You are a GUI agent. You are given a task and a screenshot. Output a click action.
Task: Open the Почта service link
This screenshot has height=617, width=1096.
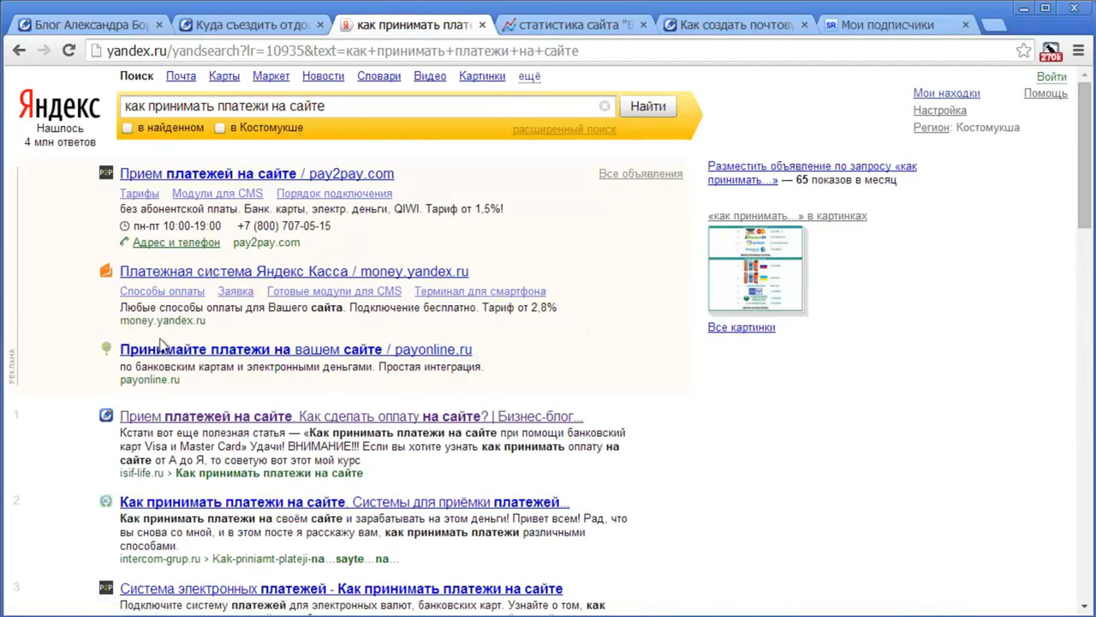coord(181,76)
